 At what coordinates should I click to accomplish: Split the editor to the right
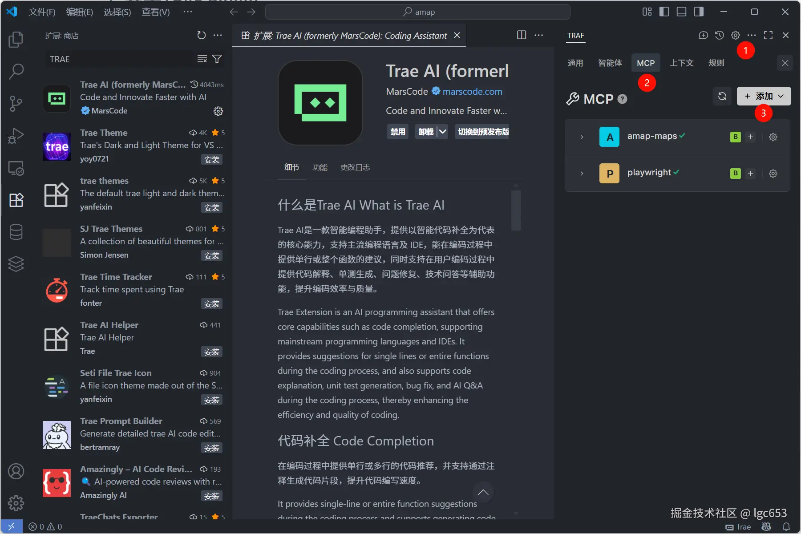(x=522, y=35)
